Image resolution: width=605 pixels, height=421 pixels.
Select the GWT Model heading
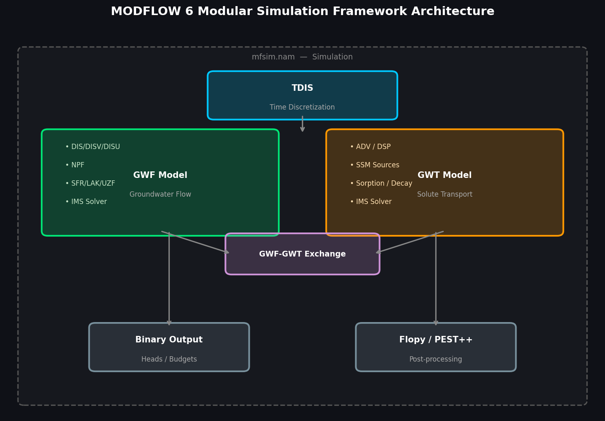pos(444,175)
